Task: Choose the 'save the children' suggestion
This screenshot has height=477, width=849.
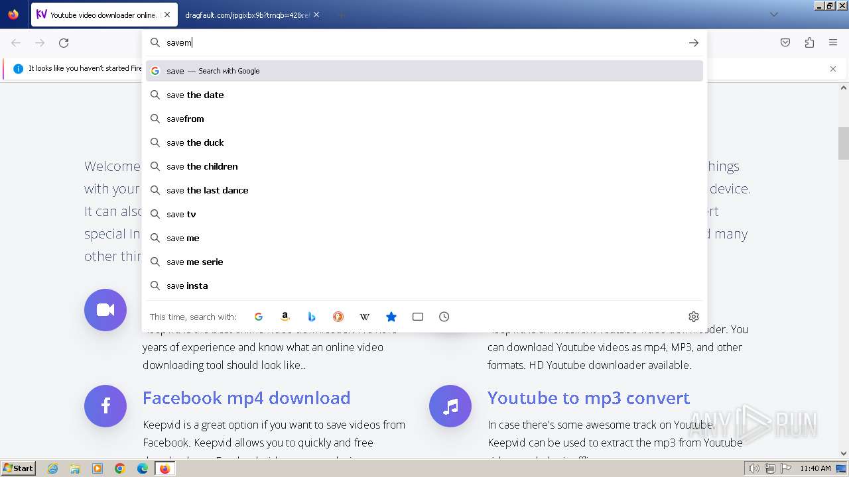Action: (x=424, y=166)
